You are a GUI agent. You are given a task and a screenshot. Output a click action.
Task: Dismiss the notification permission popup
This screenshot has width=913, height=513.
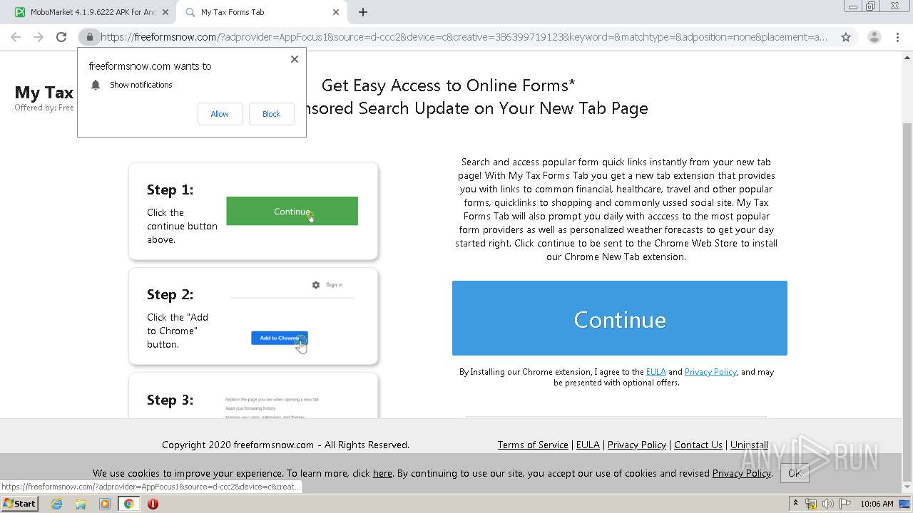(x=295, y=59)
